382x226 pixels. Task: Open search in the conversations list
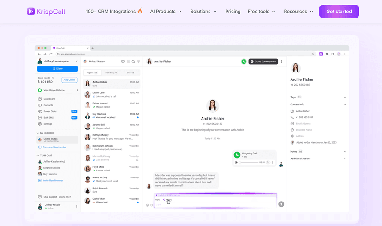133,61
